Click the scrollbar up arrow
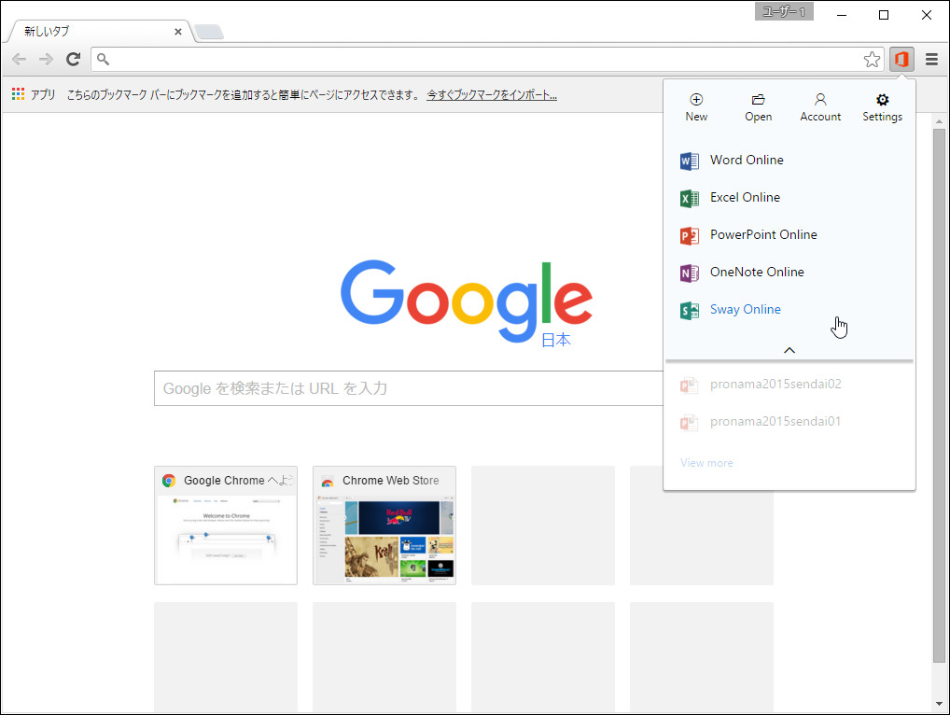Viewport: 950px width, 715px height. point(939,121)
